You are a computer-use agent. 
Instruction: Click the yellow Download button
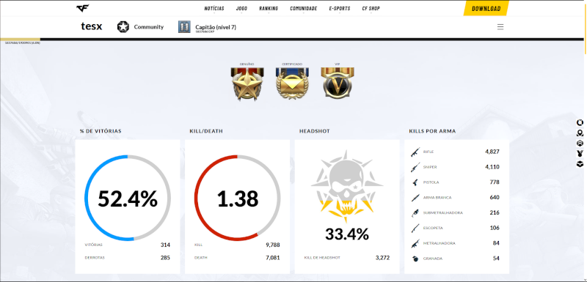click(486, 9)
